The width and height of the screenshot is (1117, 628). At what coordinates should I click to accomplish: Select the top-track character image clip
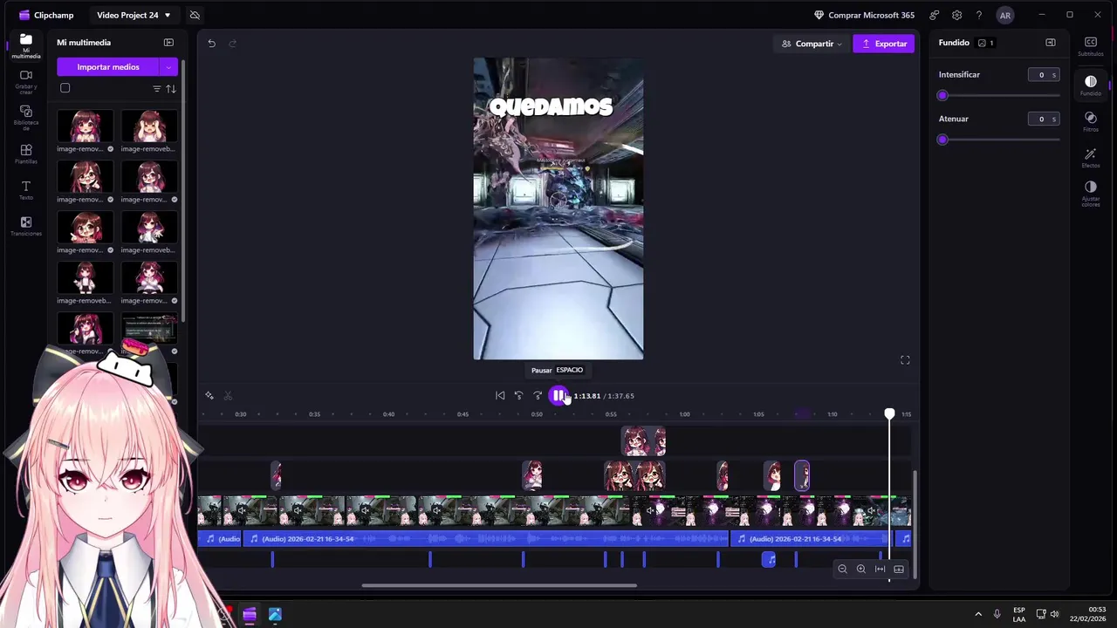(643, 441)
